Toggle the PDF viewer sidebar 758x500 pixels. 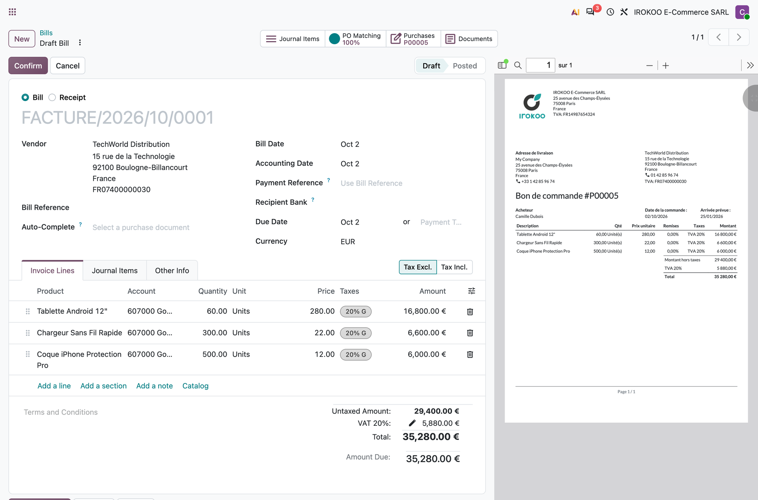point(502,66)
